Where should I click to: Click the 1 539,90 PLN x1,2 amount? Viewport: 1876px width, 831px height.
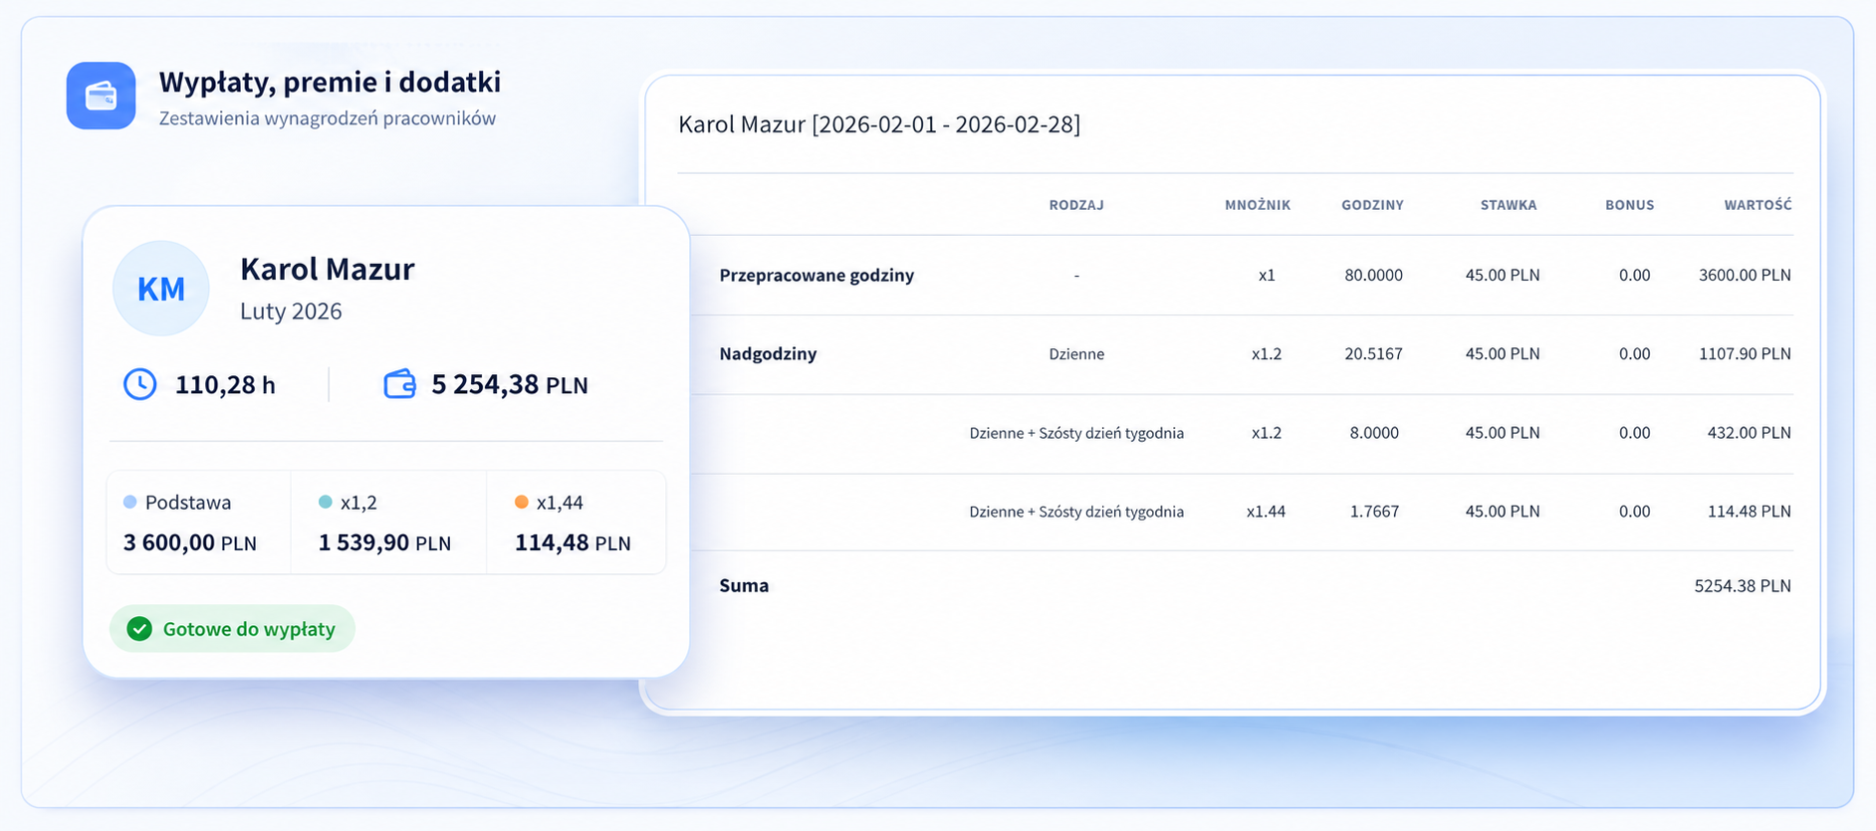click(384, 543)
